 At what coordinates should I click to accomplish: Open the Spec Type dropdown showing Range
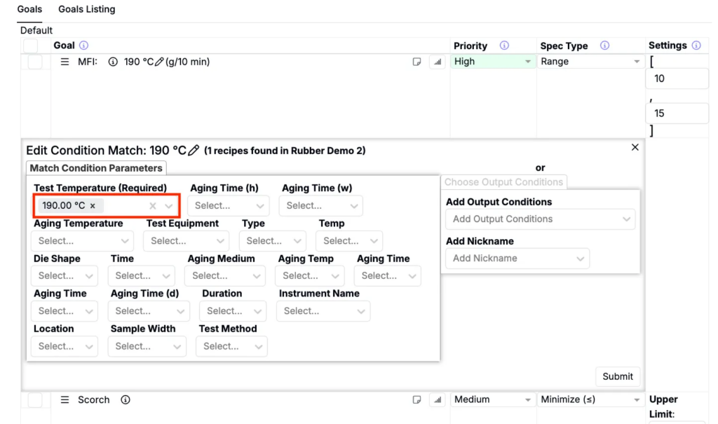click(x=590, y=62)
